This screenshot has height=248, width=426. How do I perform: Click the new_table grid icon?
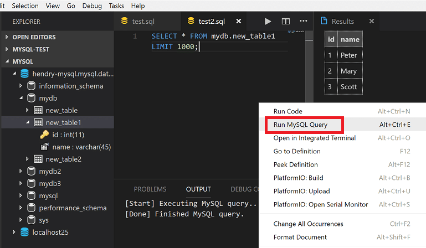[38, 110]
